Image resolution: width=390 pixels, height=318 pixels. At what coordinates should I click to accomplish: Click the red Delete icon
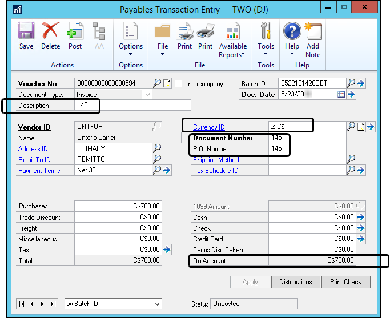click(x=50, y=35)
